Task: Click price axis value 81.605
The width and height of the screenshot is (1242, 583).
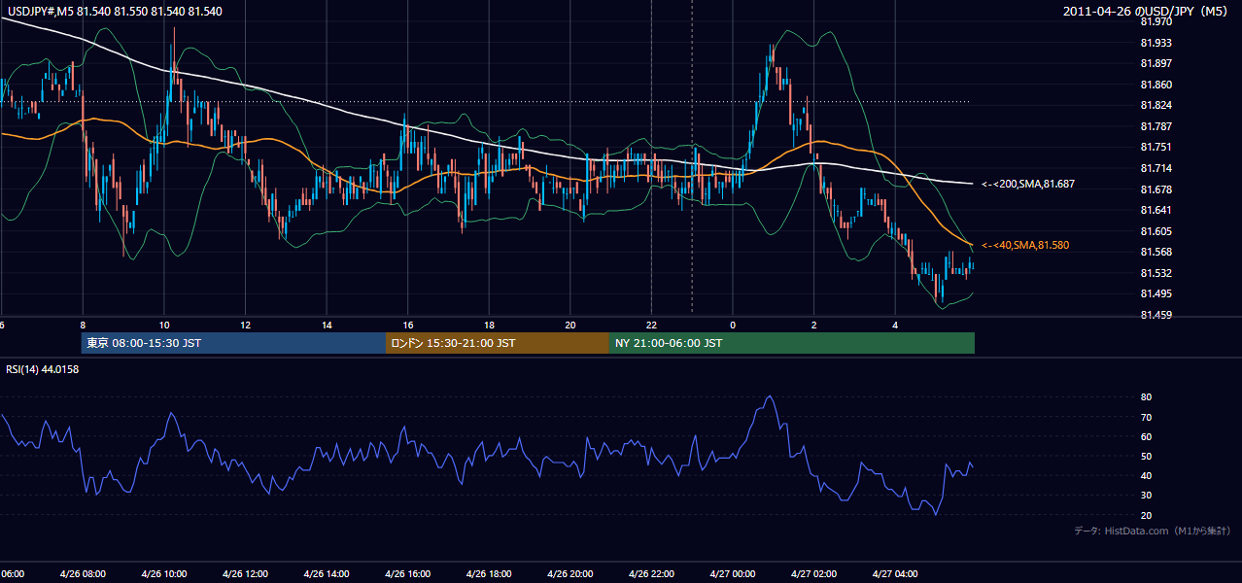Action: (x=1156, y=231)
